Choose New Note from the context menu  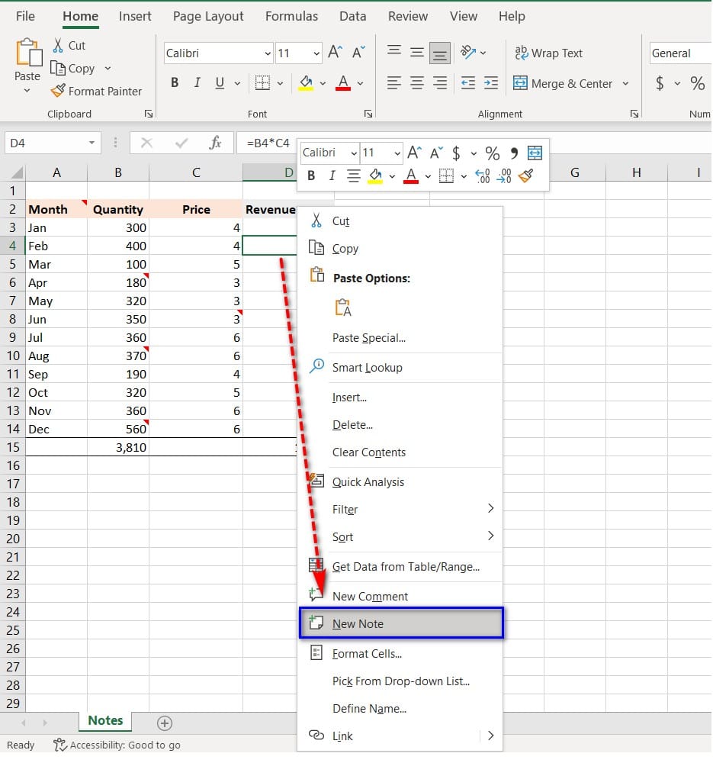point(401,623)
